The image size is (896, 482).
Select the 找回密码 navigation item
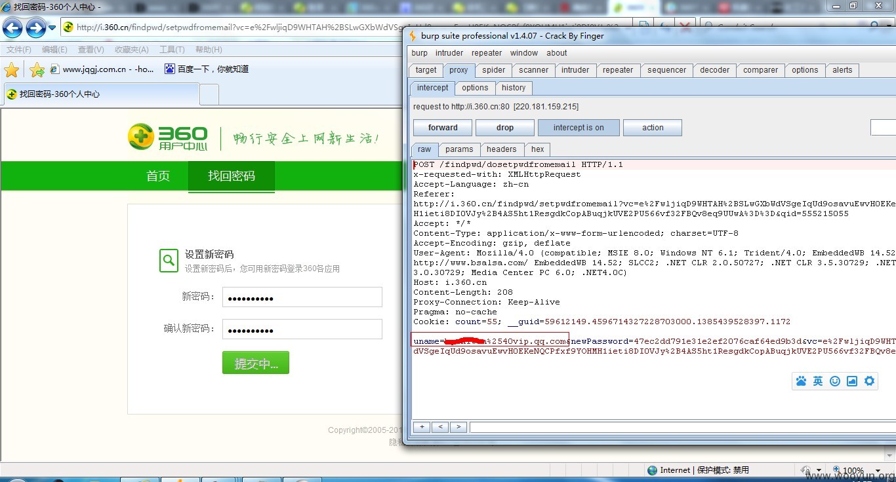click(232, 176)
